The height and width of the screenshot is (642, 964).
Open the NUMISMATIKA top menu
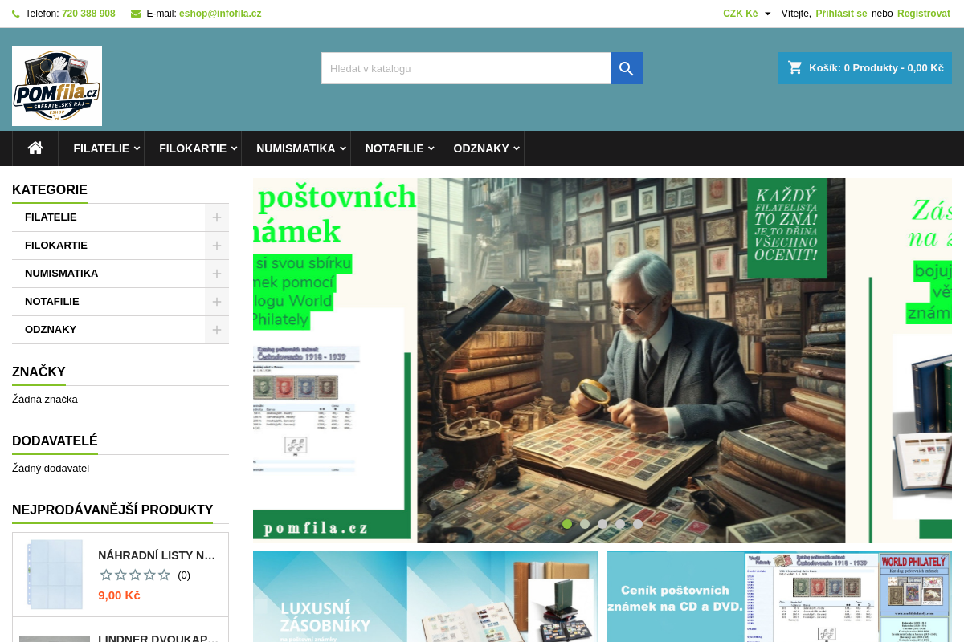(x=296, y=148)
